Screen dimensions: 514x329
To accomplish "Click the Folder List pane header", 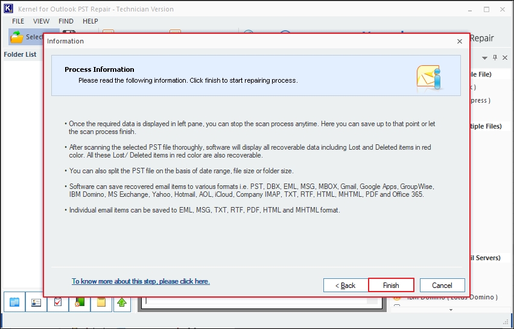I will 20,54.
